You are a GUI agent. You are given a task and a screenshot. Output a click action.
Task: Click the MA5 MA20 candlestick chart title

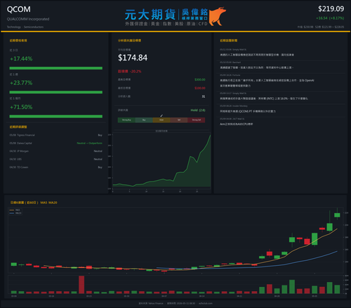click(x=34, y=203)
